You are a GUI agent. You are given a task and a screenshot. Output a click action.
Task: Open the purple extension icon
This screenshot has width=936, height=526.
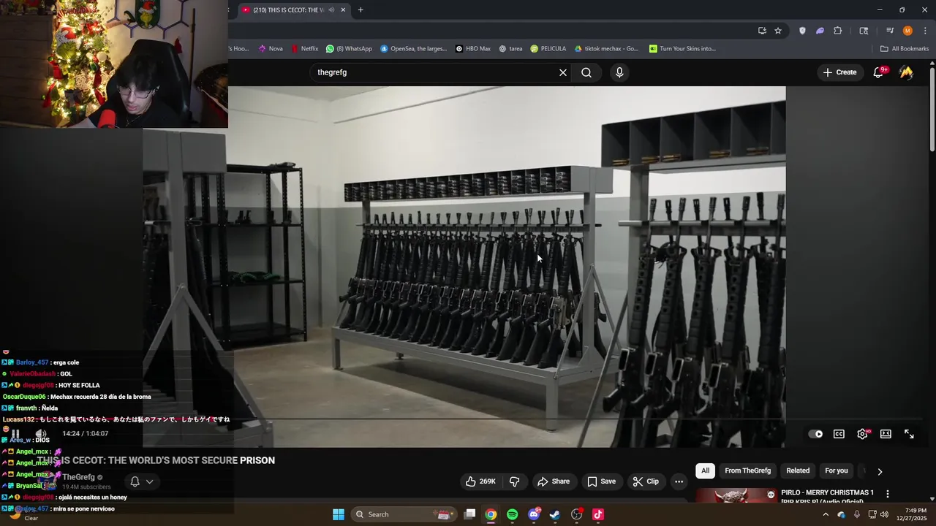[x=820, y=31]
